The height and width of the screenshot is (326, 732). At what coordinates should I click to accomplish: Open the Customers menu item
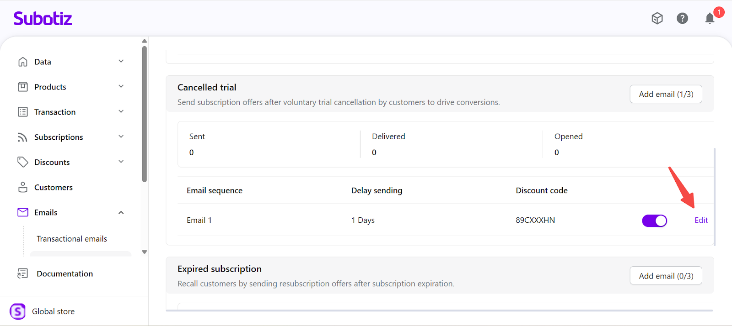[54, 187]
